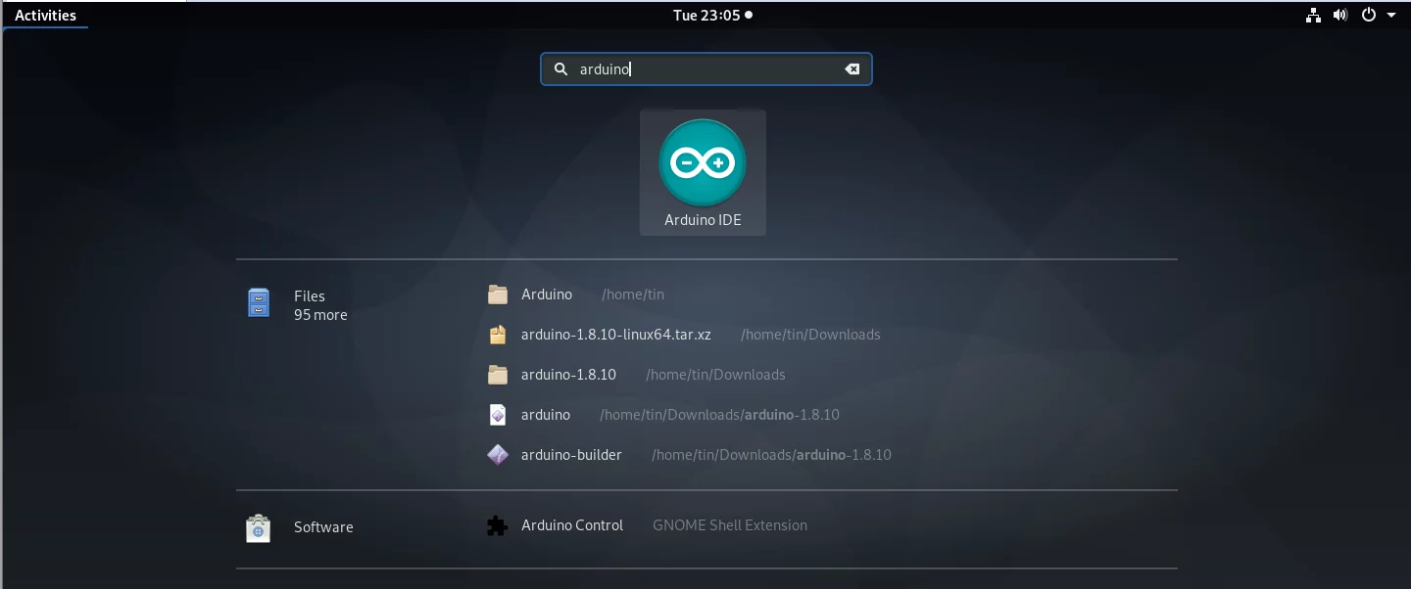This screenshot has width=1411, height=589.
Task: Open the Tue 23:05 clock menu
Action: coord(712,15)
